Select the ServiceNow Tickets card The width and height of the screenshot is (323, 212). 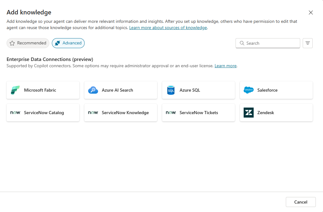tap(198, 113)
